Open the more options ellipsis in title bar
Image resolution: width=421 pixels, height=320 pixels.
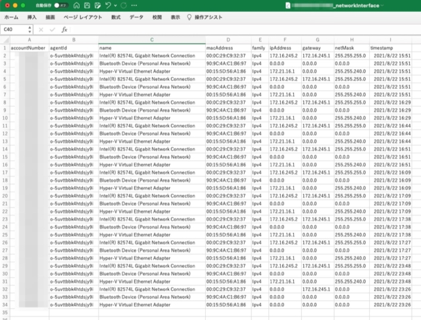point(134,5)
